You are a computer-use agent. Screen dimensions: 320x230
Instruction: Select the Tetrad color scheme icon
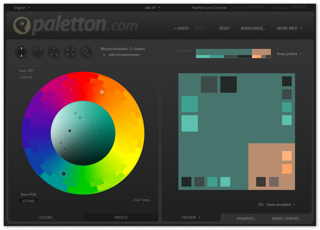coord(70,52)
